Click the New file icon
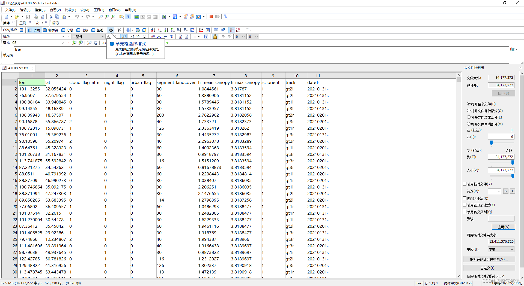524x286 pixels. point(6,17)
